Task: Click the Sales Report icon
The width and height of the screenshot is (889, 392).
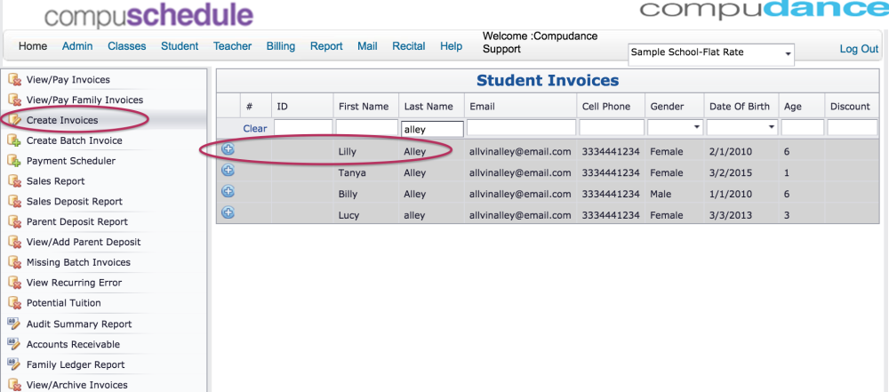Action: pos(14,181)
